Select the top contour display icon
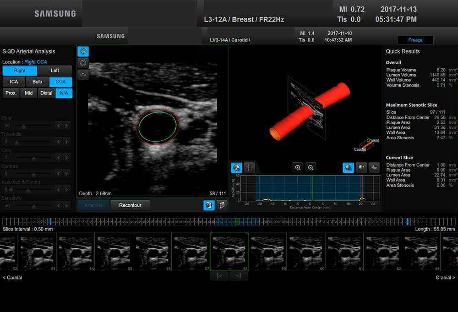The height and width of the screenshot is (312, 458). tap(83, 51)
